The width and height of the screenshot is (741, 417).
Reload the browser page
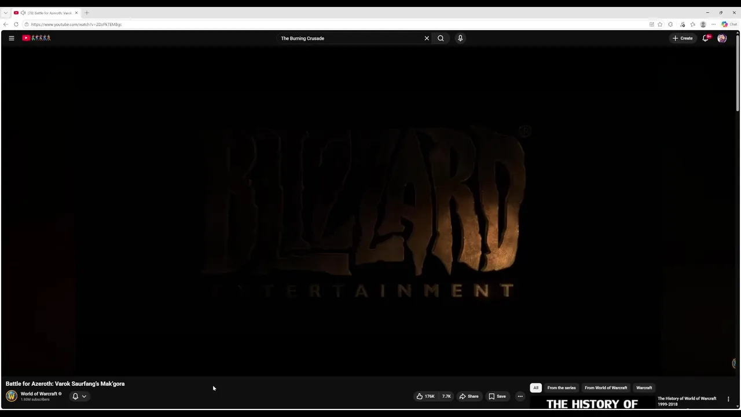tap(16, 24)
